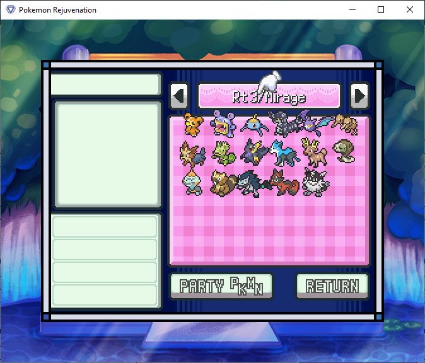
Task: Close the Pokemon Rejuvenation window
Action: tap(410, 9)
